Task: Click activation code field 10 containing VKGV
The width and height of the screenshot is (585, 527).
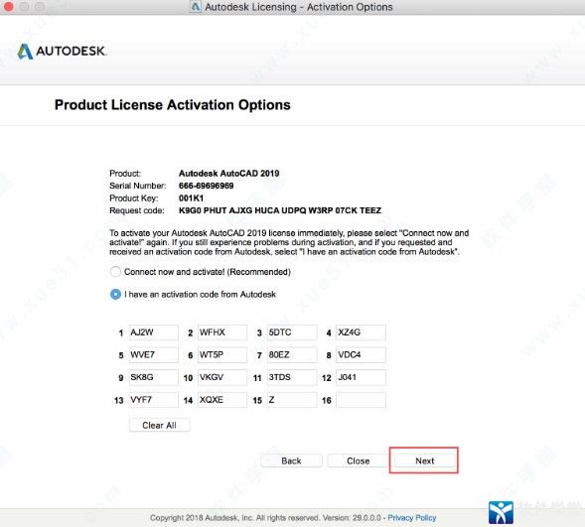Action: point(222,377)
